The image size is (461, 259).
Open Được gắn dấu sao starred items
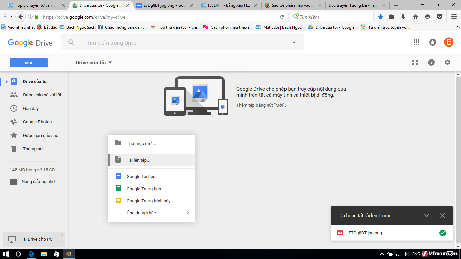click(40, 136)
